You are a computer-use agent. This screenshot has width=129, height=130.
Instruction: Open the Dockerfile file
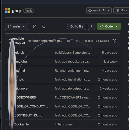[x=22, y=124]
